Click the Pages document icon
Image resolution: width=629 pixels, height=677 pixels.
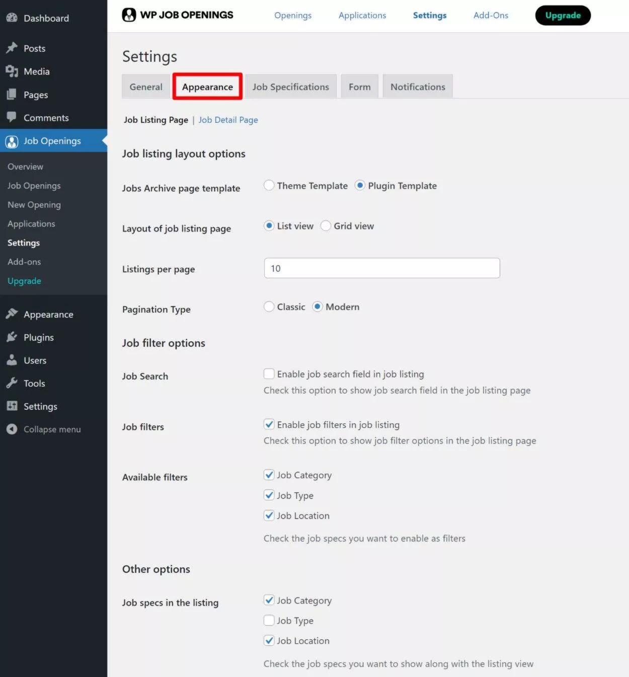click(12, 94)
